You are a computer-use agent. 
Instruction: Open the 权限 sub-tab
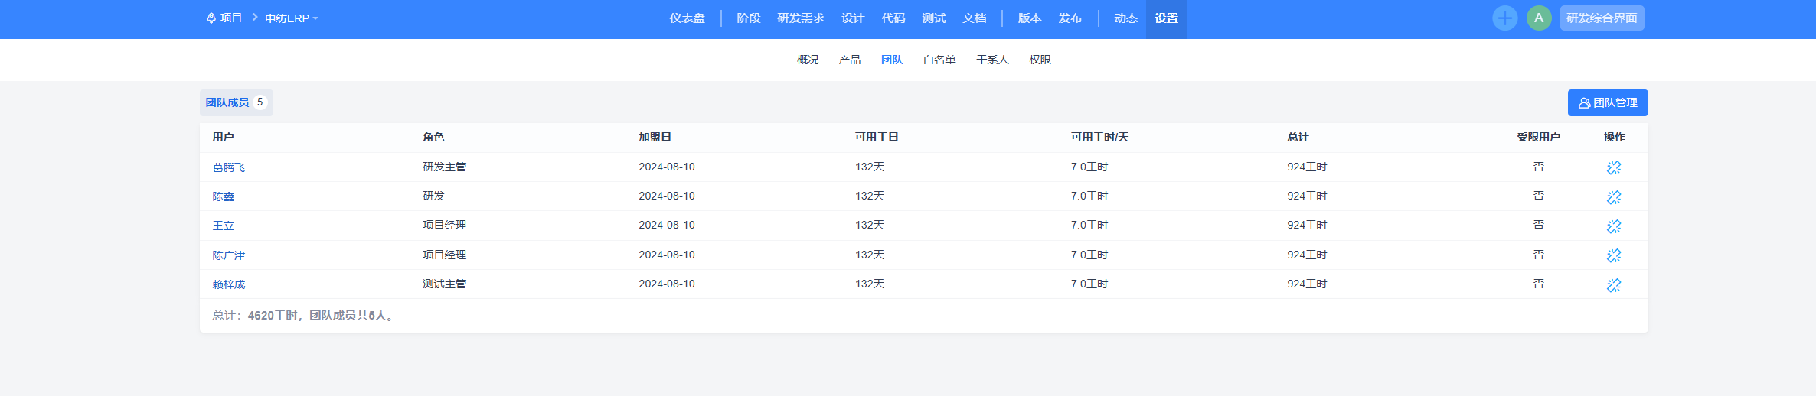(1040, 60)
